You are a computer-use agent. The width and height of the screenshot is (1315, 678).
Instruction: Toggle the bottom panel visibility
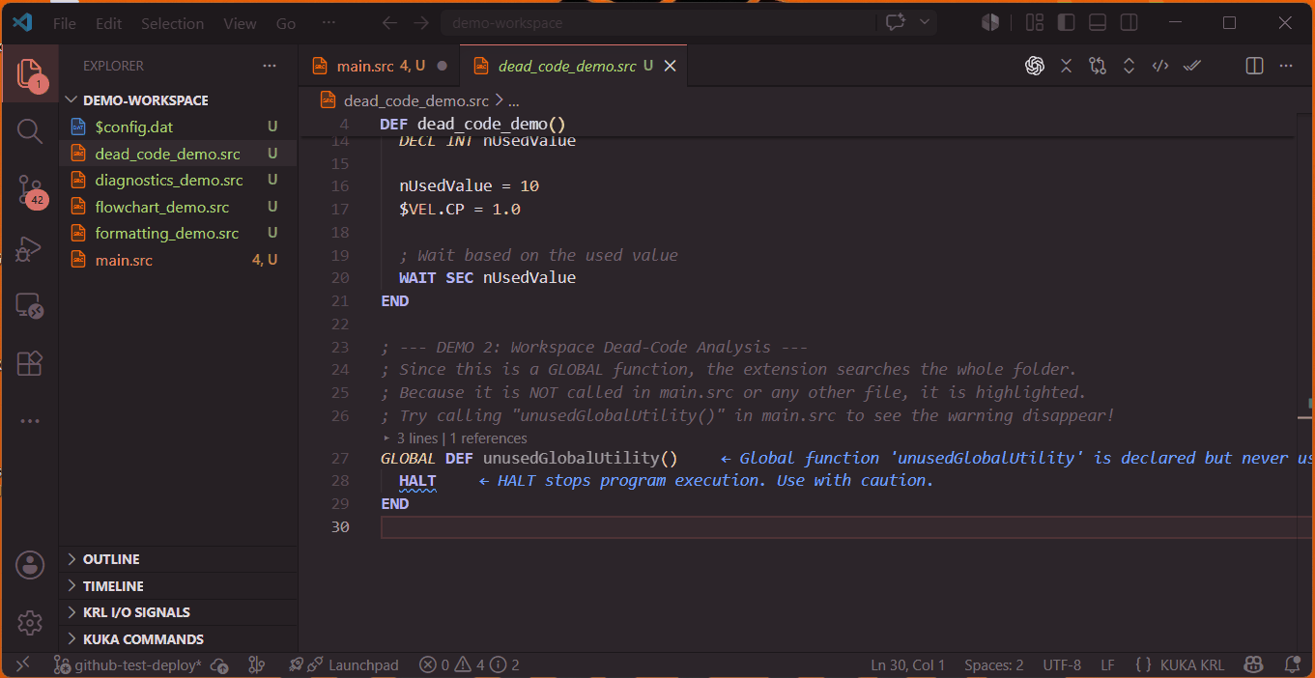pyautogui.click(x=1098, y=22)
